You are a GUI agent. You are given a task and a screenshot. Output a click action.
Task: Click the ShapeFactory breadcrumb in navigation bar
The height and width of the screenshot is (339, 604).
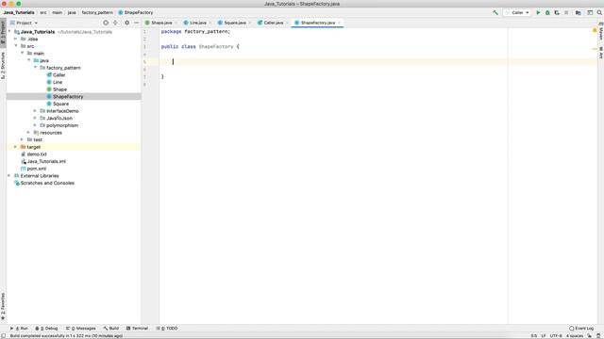coord(136,12)
